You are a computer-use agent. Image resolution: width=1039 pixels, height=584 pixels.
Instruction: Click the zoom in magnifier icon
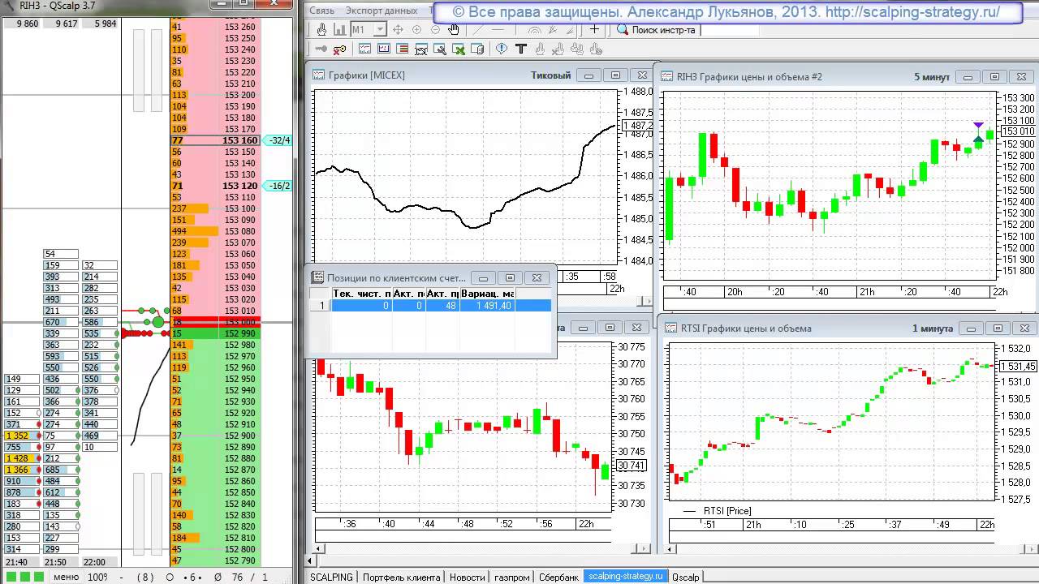(416, 30)
